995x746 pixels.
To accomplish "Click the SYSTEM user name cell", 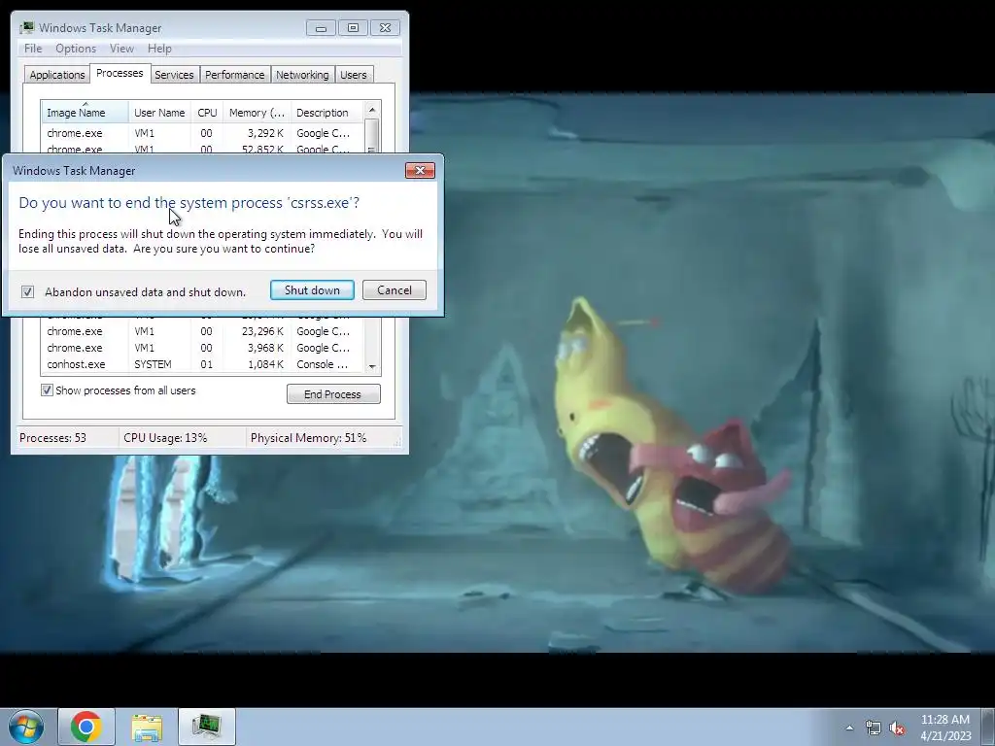I will (x=153, y=364).
